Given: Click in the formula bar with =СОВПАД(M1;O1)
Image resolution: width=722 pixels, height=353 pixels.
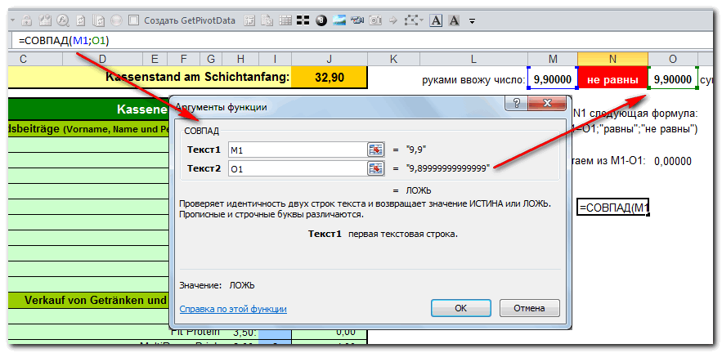Looking at the screenshot, I should [364, 41].
